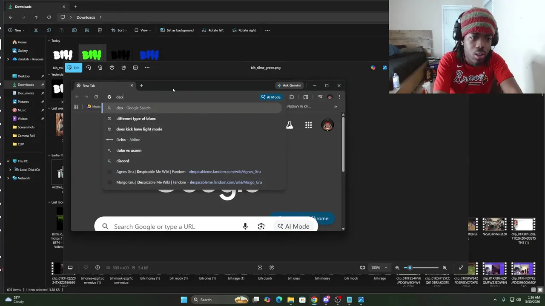545x306 pixels.
Task: Click the delete icon in Photos viewer toolbar
Action: [x=100, y=68]
